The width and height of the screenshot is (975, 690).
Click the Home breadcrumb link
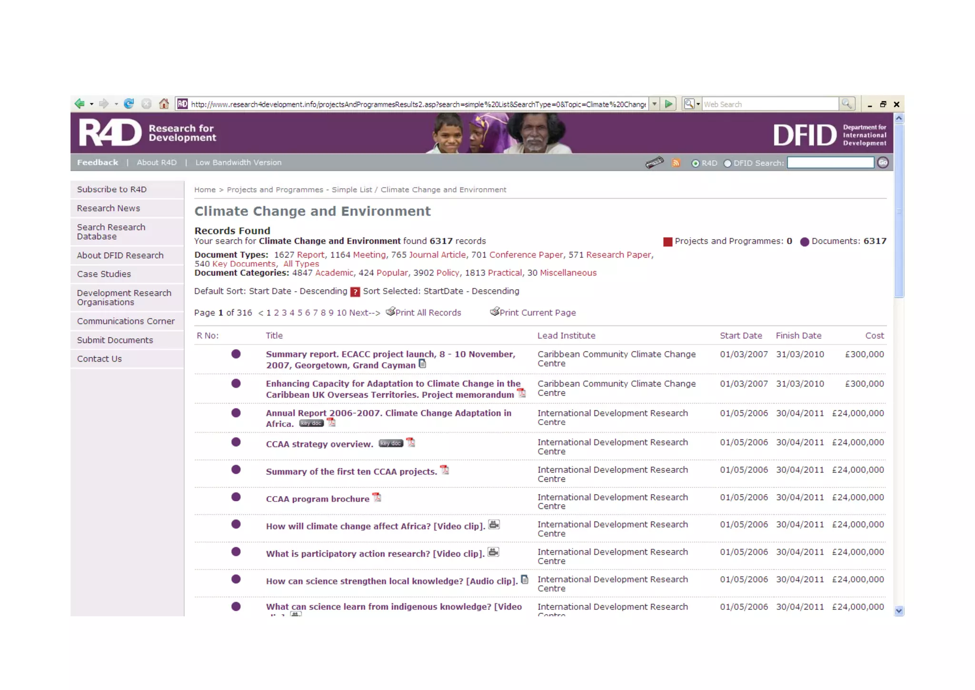pyautogui.click(x=205, y=190)
